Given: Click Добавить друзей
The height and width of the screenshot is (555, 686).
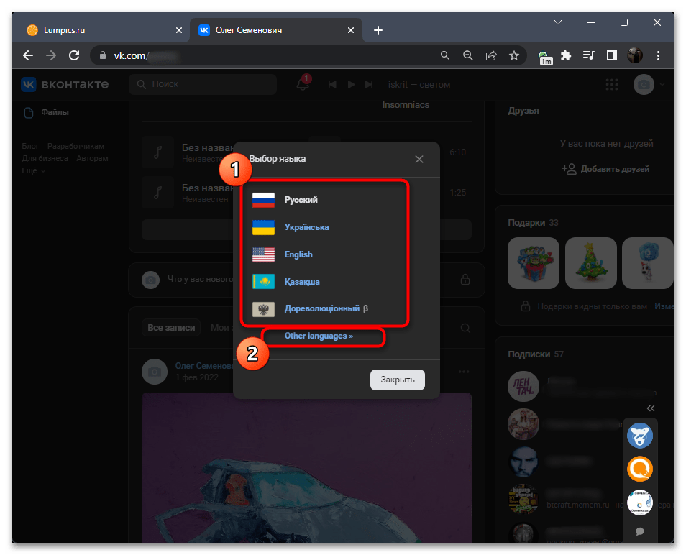Looking at the screenshot, I should click(605, 169).
